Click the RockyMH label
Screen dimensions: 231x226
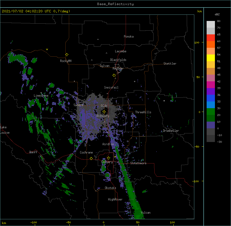click(x=66, y=61)
